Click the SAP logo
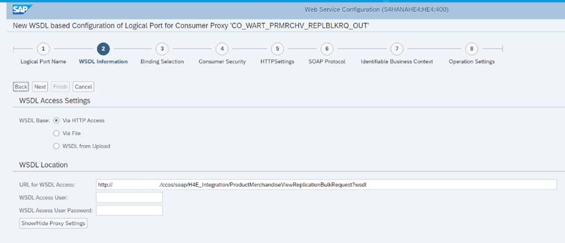This screenshot has height=243, width=565. pyautogui.click(x=23, y=9)
